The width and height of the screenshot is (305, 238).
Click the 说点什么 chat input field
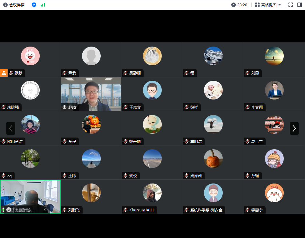pos(25,210)
